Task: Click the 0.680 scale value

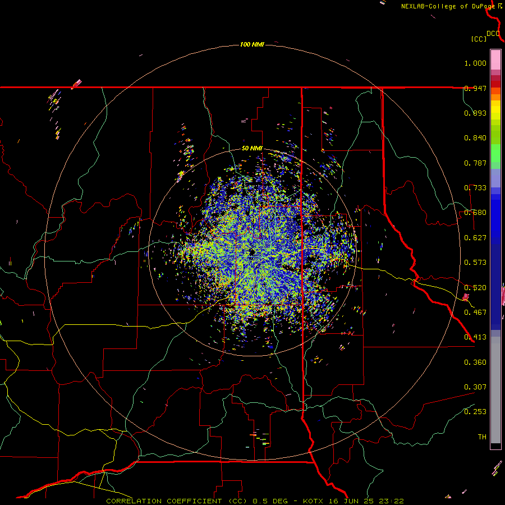Action: [475, 213]
